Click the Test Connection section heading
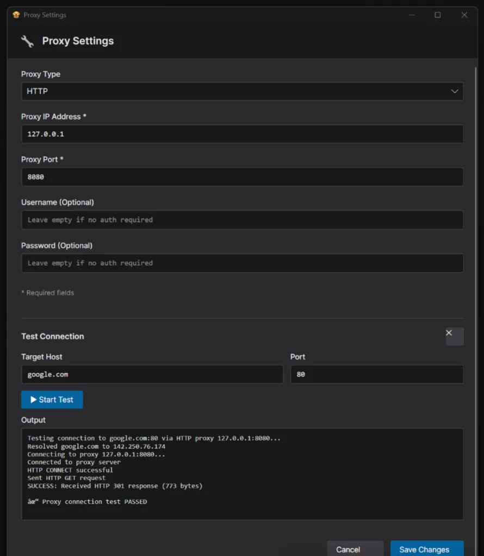 click(53, 336)
